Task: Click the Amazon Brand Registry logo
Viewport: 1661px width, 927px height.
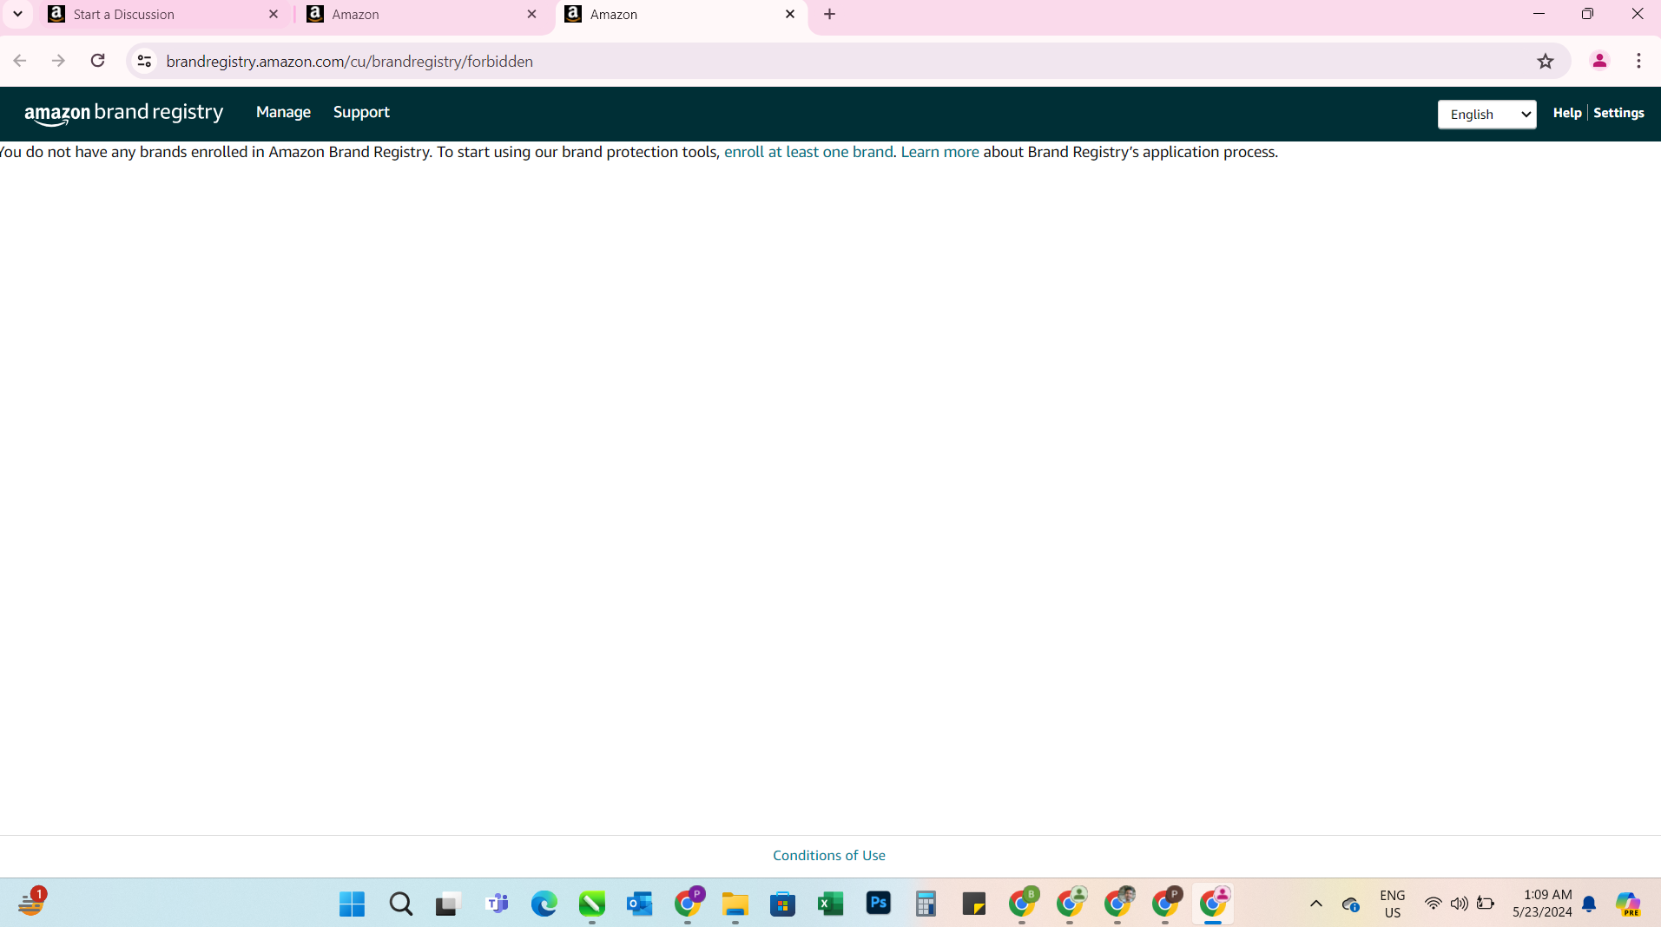Action: coord(123,114)
